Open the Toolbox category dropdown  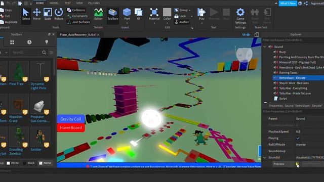[x=4, y=53]
